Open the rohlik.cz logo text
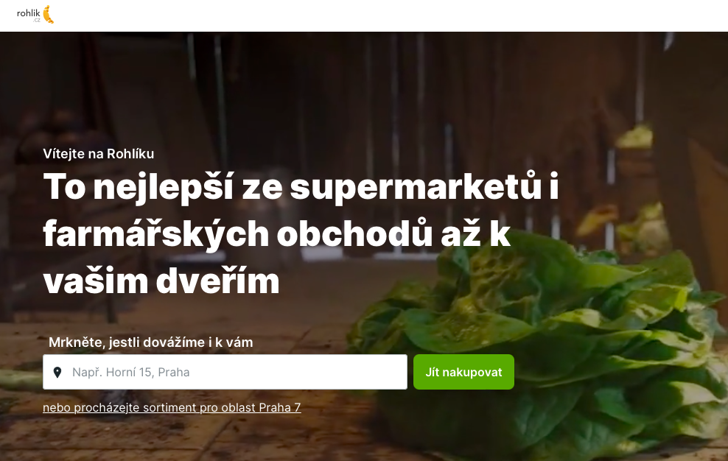728x461 pixels. click(28, 13)
